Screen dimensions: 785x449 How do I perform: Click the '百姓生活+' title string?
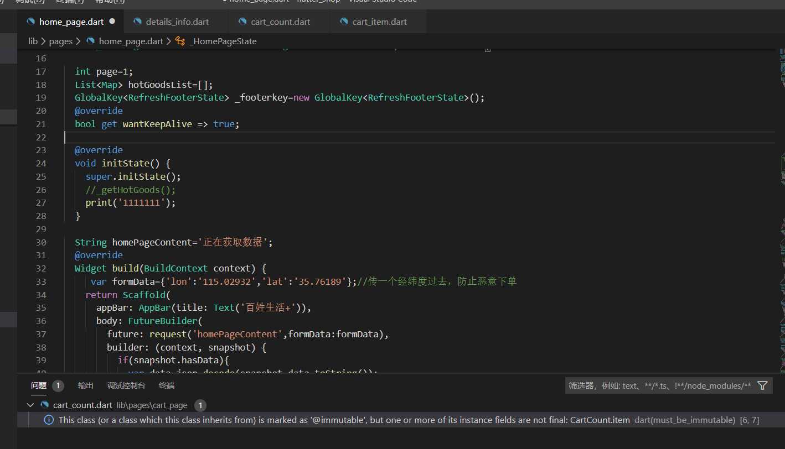269,307
